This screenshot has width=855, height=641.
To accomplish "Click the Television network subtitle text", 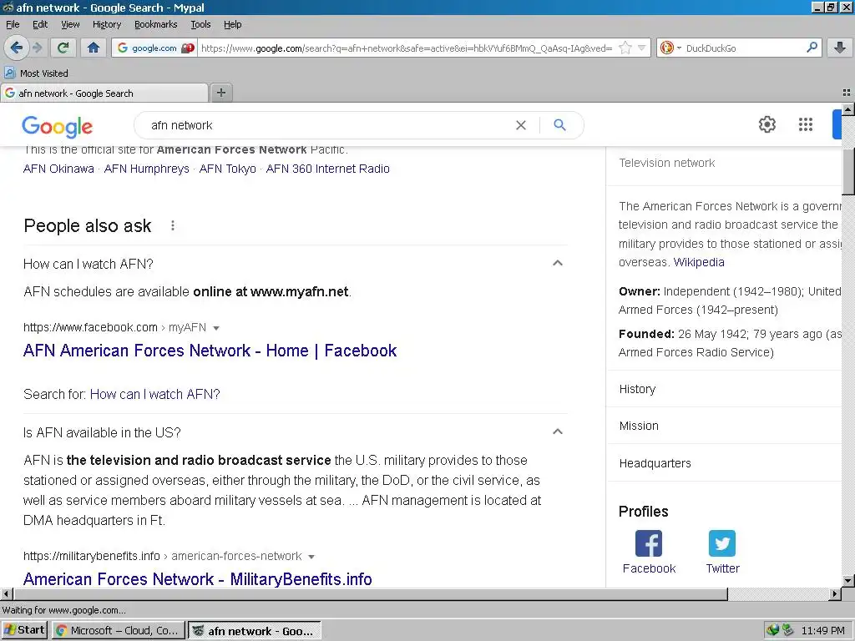I will [667, 163].
